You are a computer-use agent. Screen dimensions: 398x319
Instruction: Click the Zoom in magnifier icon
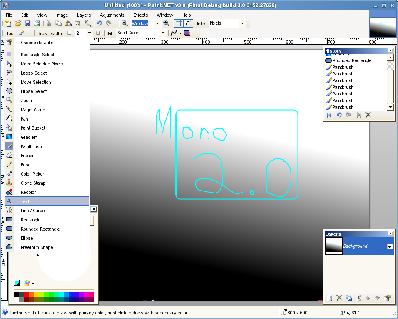pos(166,23)
